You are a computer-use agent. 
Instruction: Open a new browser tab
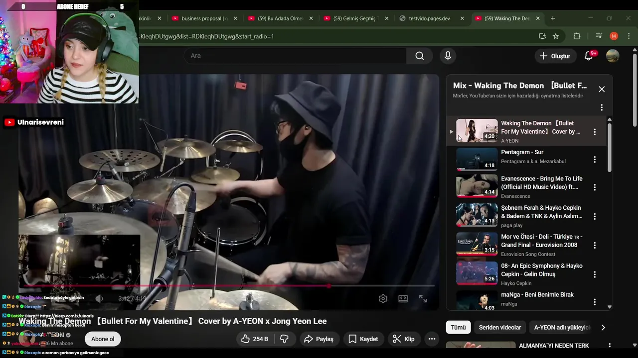click(x=553, y=18)
